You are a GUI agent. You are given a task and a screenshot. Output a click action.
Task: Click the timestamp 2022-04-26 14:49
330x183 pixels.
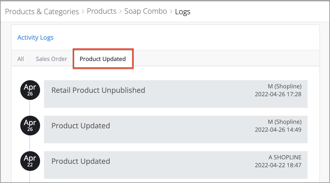tap(278, 130)
